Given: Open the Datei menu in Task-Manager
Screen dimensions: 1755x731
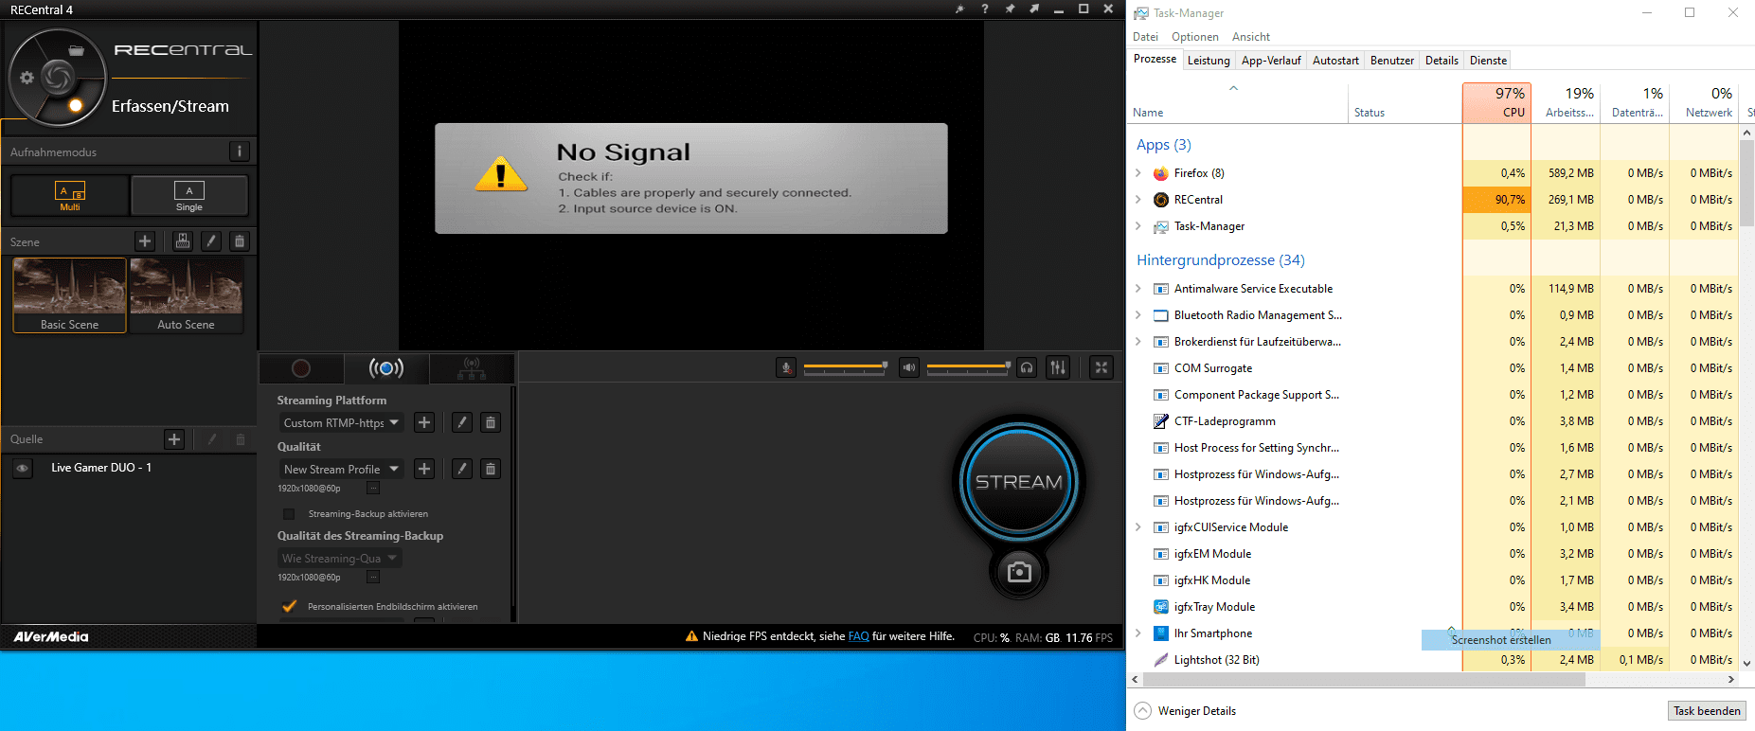Looking at the screenshot, I should tap(1145, 37).
